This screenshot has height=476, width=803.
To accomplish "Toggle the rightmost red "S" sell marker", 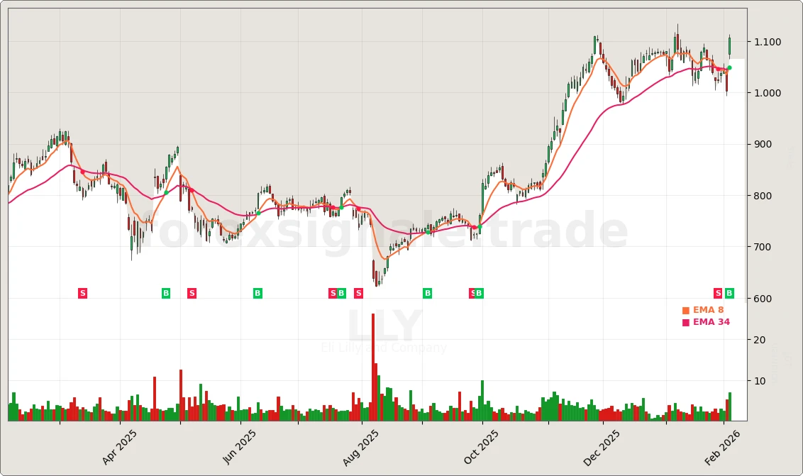I will tap(718, 292).
